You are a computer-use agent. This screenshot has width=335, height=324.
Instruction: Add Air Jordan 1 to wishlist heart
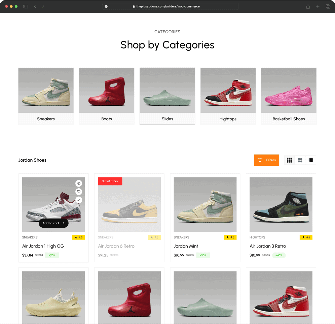point(79,192)
